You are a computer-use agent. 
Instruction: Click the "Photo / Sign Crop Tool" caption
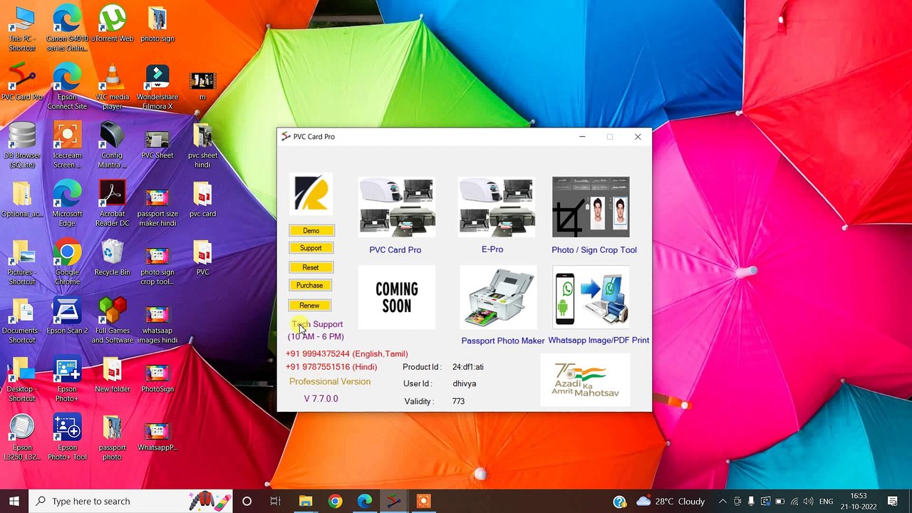pos(594,250)
